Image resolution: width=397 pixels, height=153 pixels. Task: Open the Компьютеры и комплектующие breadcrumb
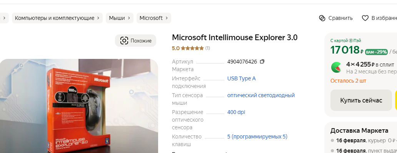click(x=57, y=18)
